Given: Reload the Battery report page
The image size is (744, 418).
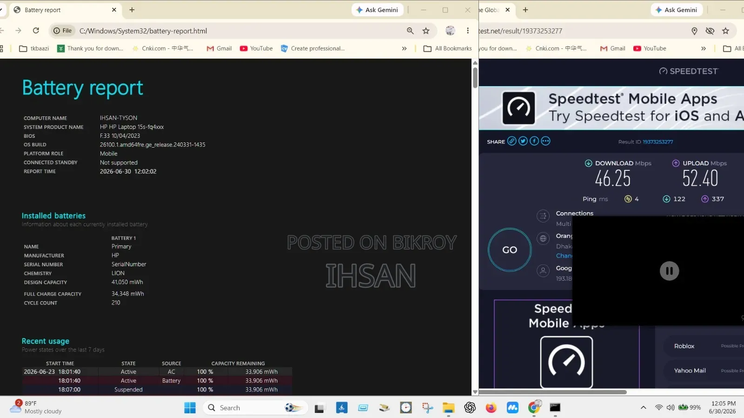Looking at the screenshot, I should (36, 31).
